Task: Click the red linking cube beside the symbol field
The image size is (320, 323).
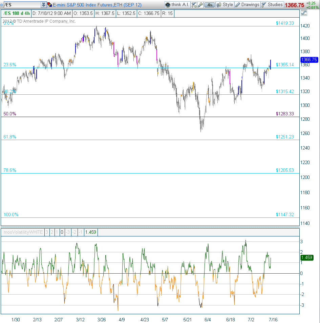Action: [x=49, y=5]
